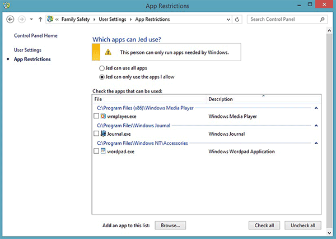Click the Up folder arrow

40,19
